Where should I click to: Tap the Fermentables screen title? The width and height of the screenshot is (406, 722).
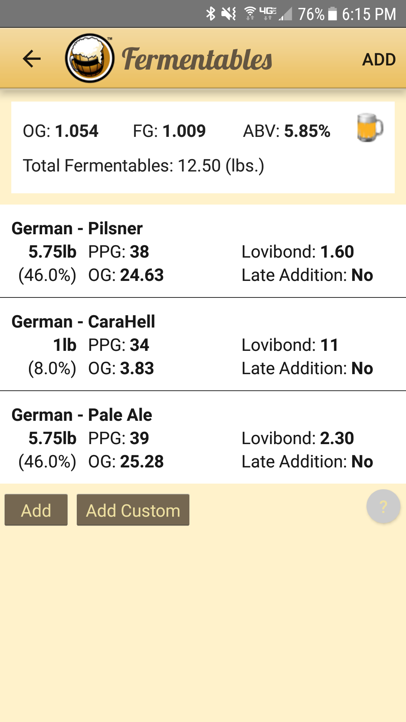197,59
